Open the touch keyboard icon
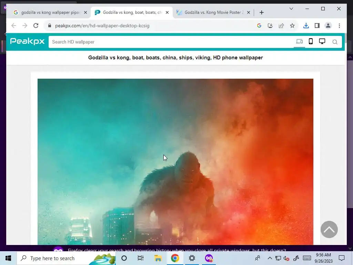The image size is (353, 265). point(307,258)
